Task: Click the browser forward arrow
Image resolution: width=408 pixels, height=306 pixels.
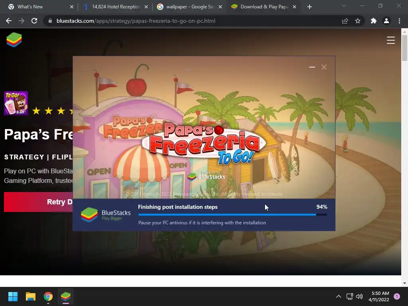Action: point(22,21)
